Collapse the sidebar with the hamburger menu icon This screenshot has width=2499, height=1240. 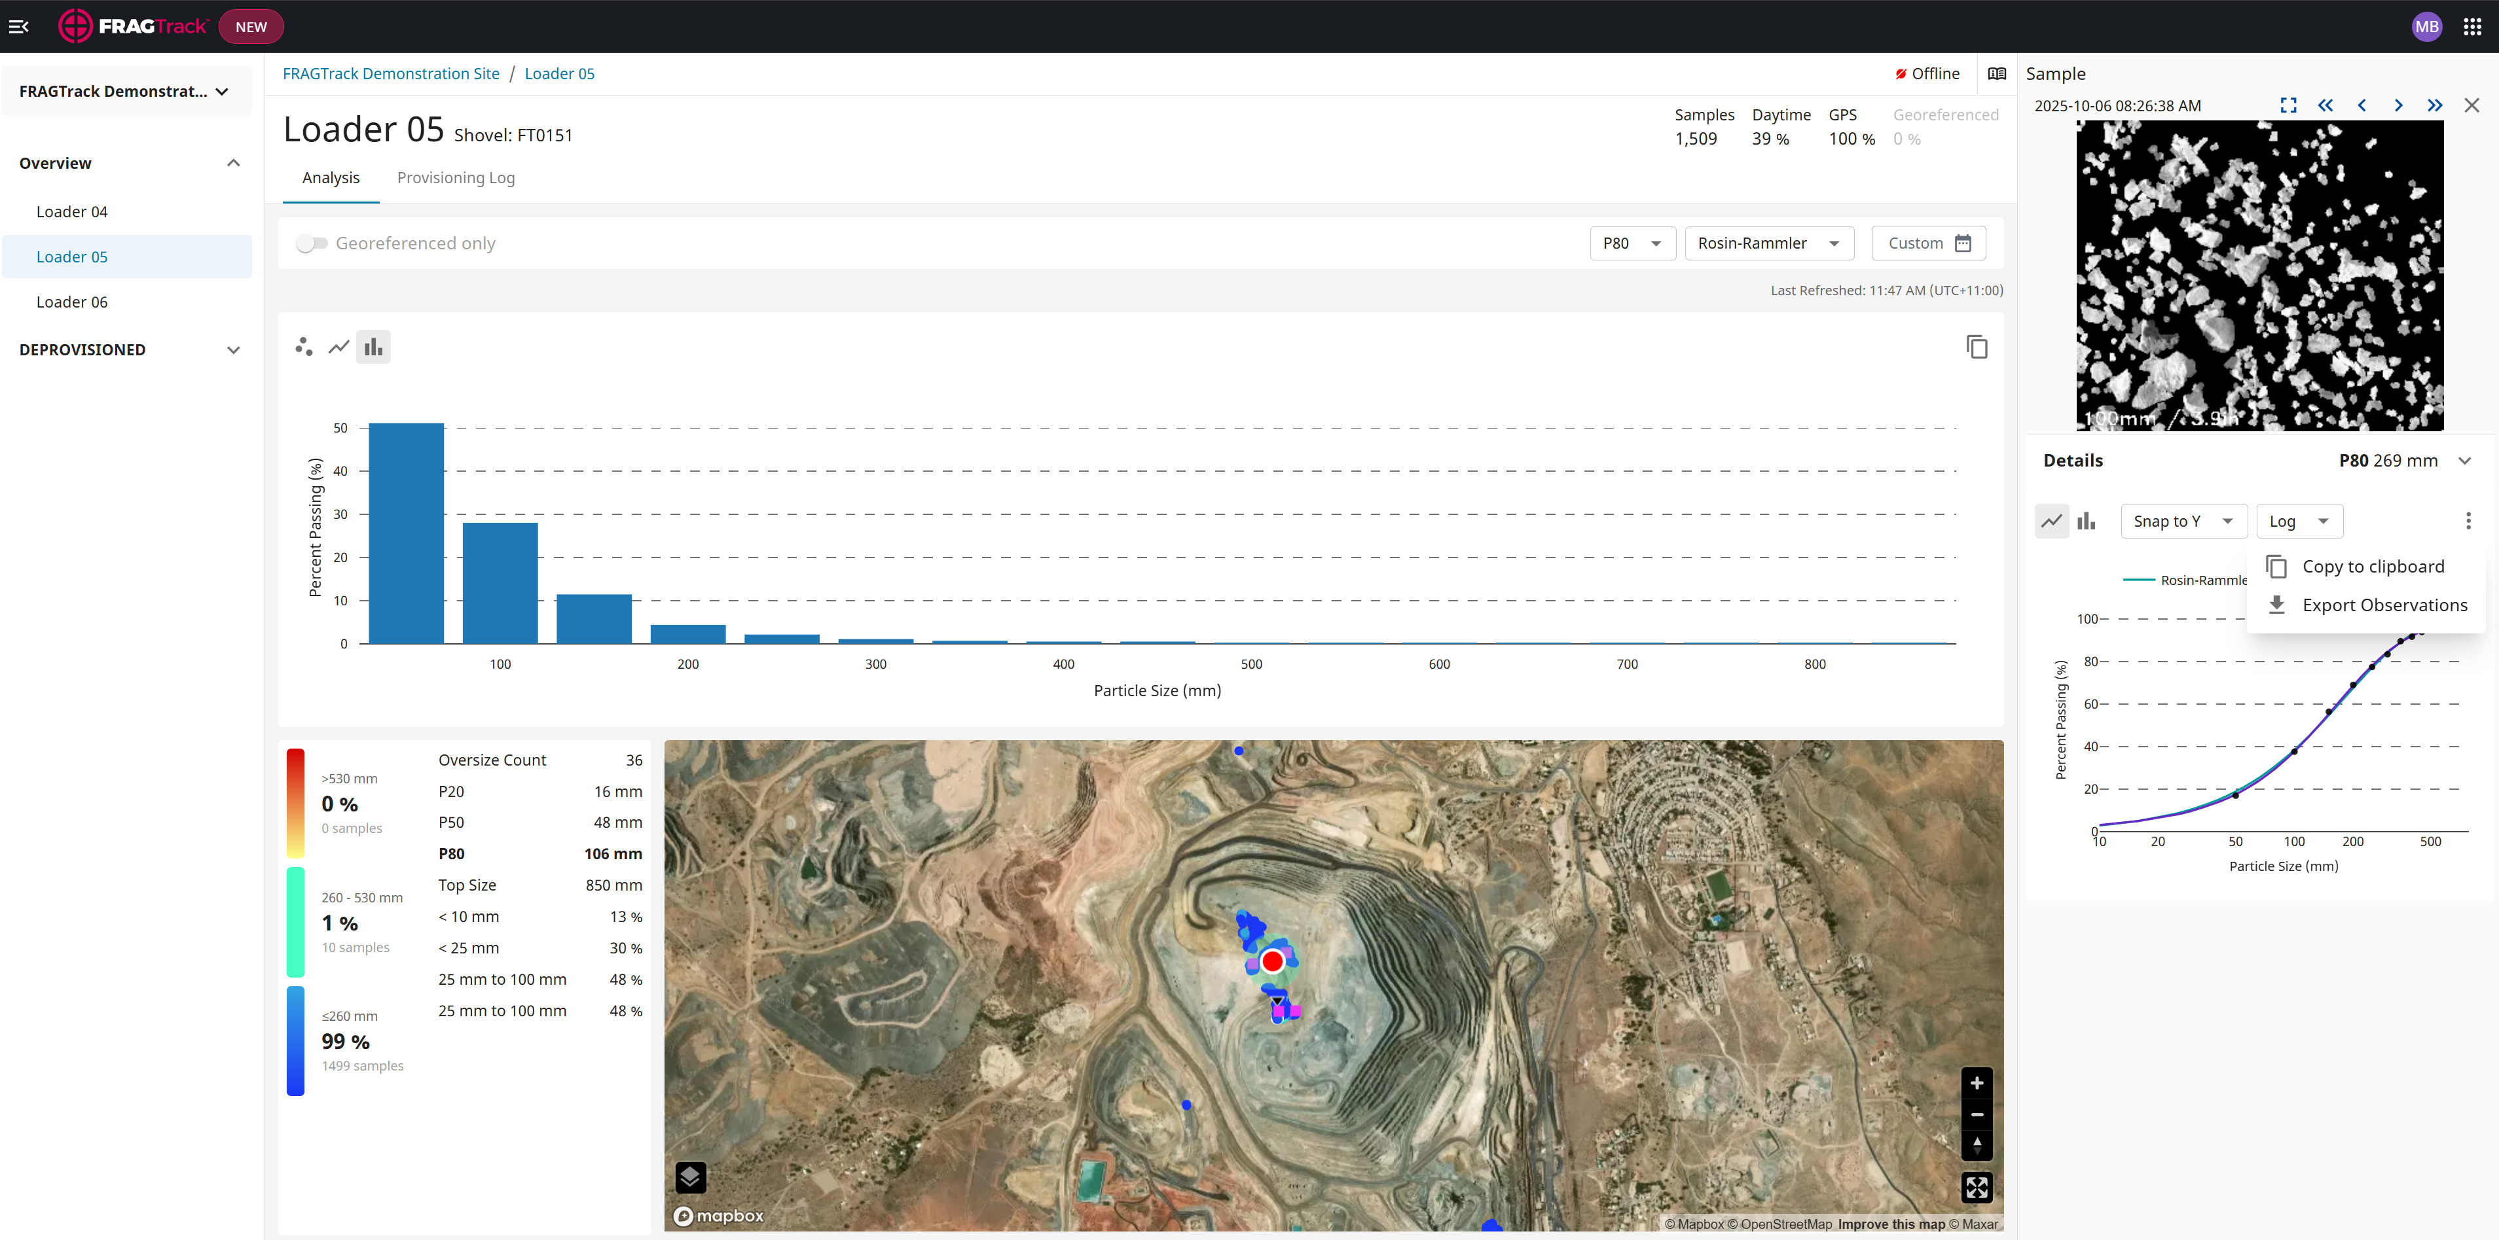point(18,26)
